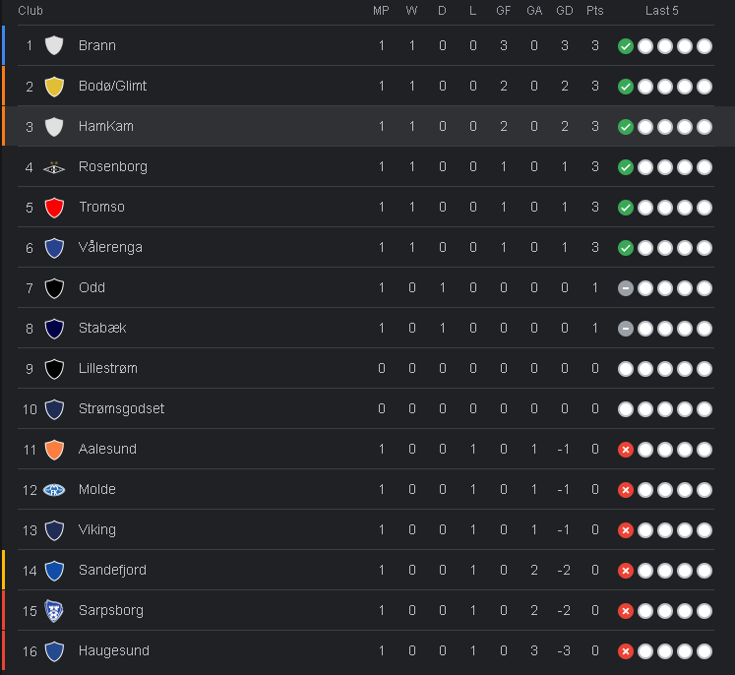Click the Rosenborg club logo
Viewport: 735px width, 675px height.
(54, 167)
